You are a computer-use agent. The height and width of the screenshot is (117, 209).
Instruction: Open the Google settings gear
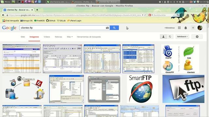[197, 37]
